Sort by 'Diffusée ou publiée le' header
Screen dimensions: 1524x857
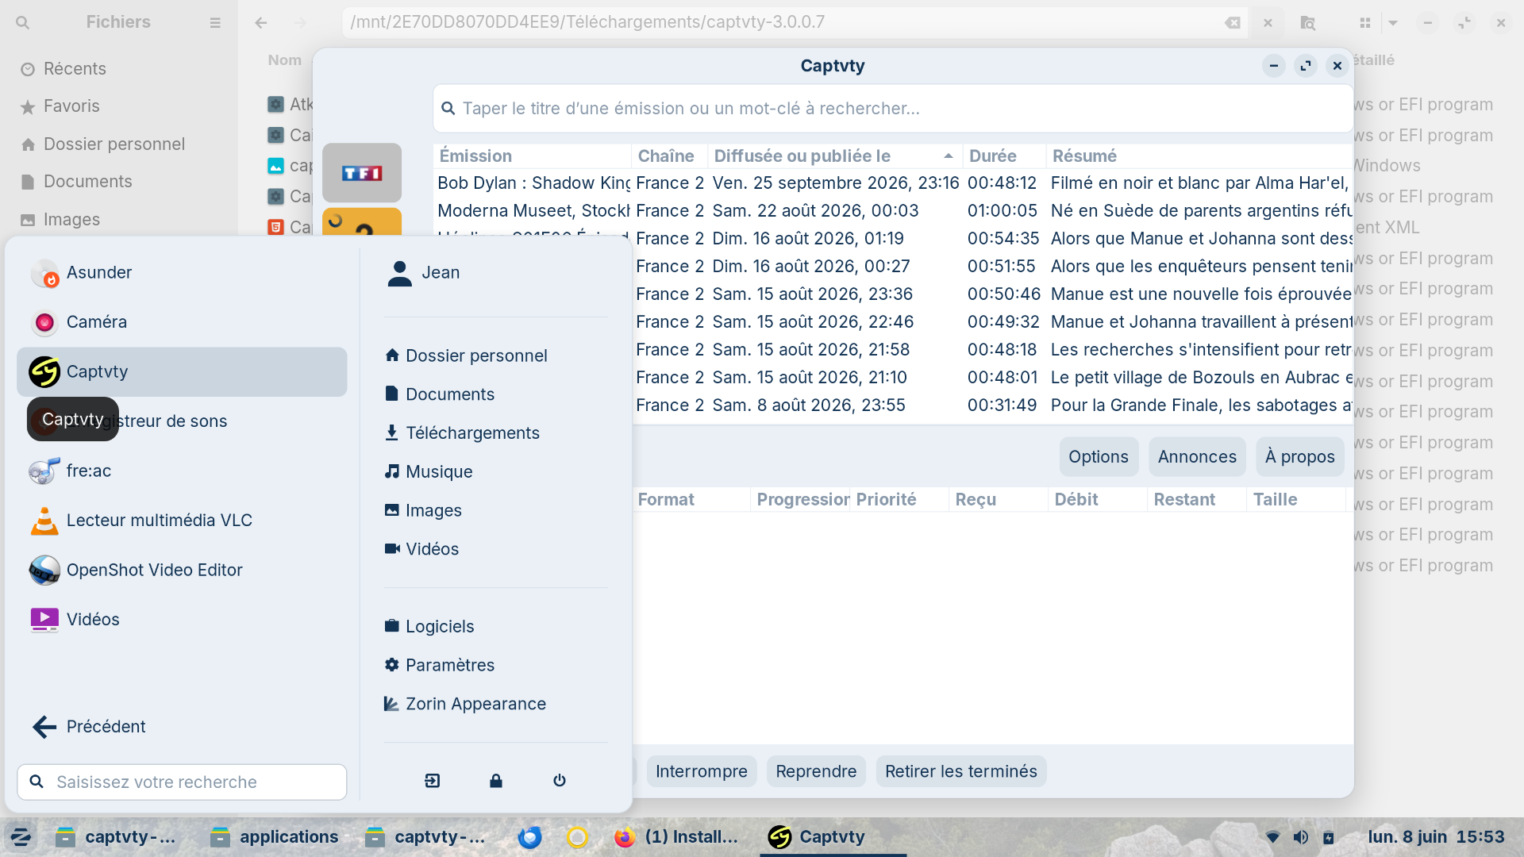pyautogui.click(x=835, y=156)
